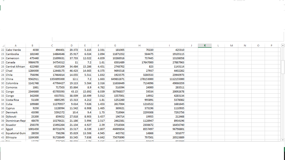
Task: Click value 19105115 in Cambodia row
Action: coord(169,54)
